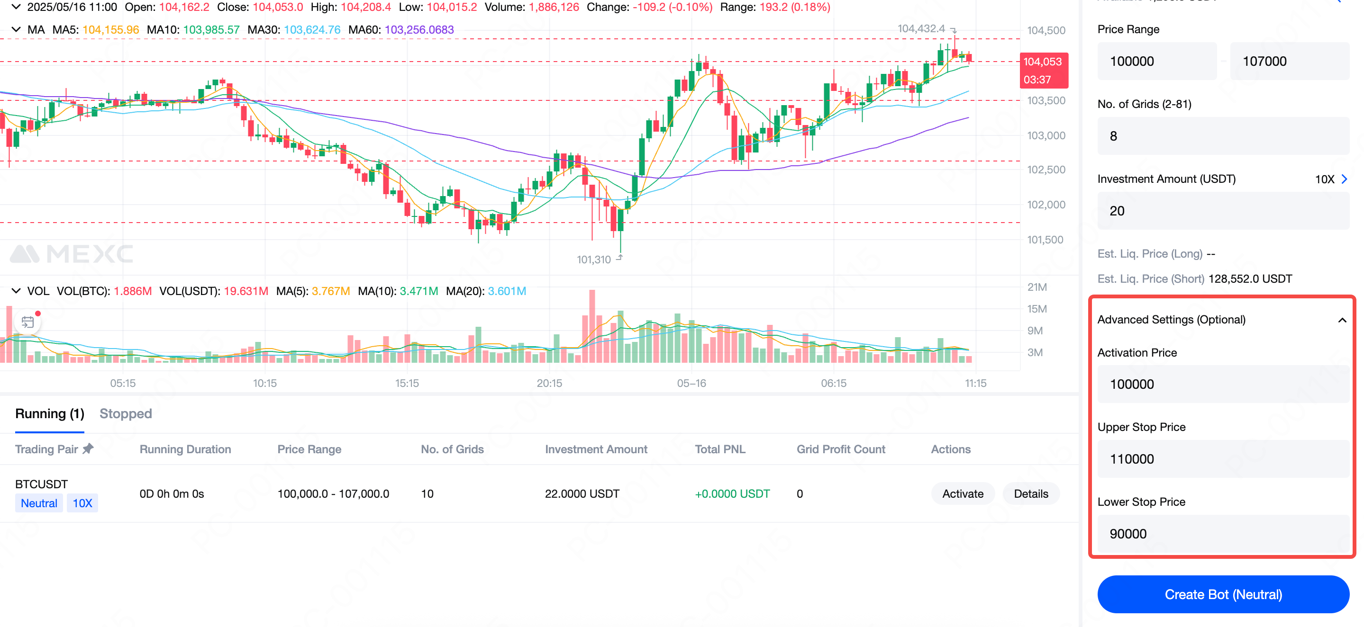Click the blue 10X badge under BTCUSDT
Screen dimensions: 1364x627
[82, 502]
